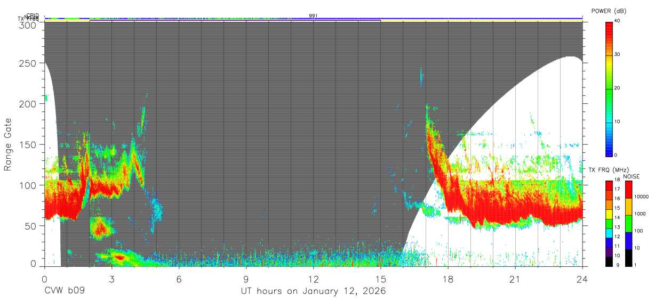Image resolution: width=655 pixels, height=302 pixels.
Task: Click the 30 label on the power colorbar
Action: (618, 54)
